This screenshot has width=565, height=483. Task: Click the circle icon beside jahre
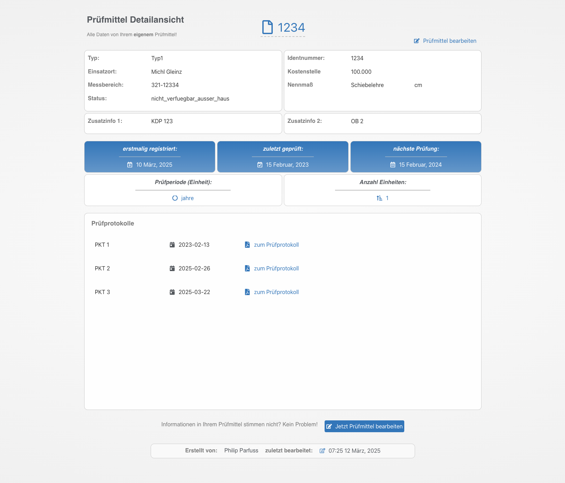[x=175, y=198]
